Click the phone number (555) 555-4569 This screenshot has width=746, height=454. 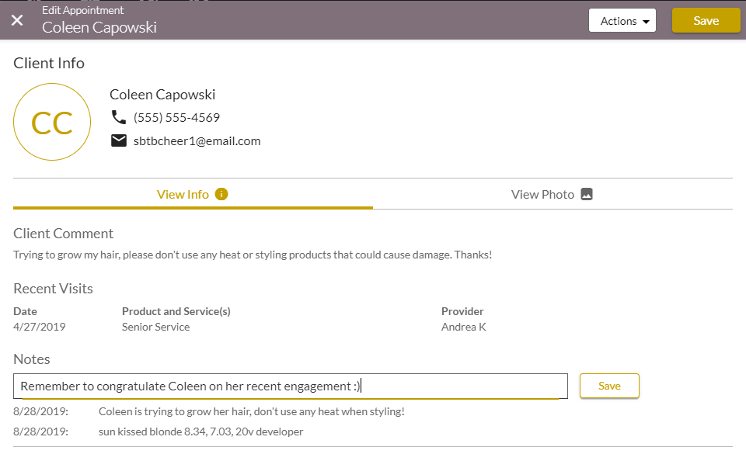point(176,118)
